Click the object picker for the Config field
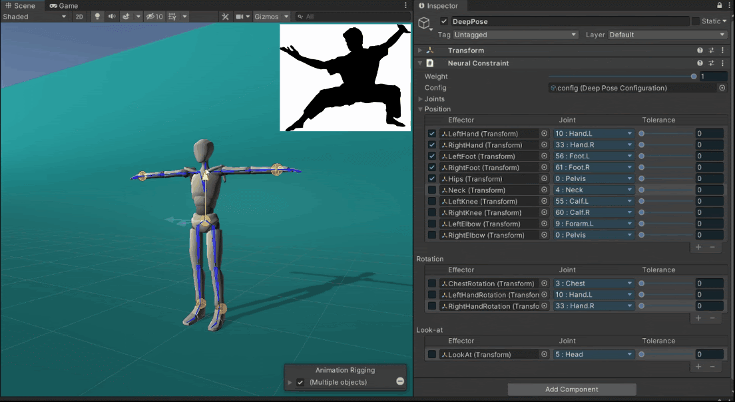 point(722,88)
